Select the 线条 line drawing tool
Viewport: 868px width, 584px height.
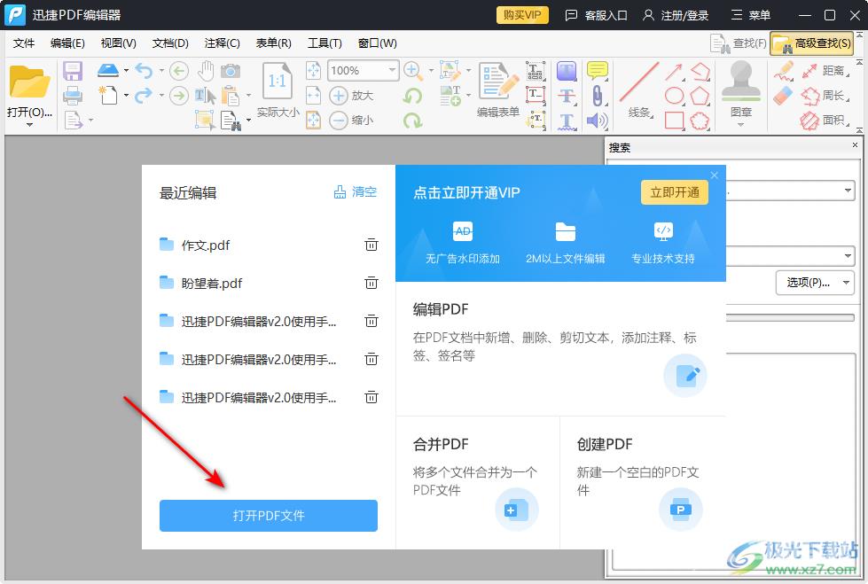pyautogui.click(x=639, y=90)
